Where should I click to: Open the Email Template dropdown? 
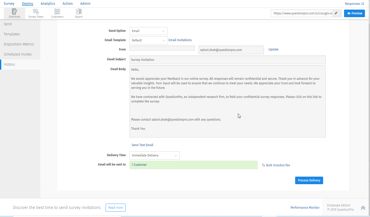pos(148,40)
